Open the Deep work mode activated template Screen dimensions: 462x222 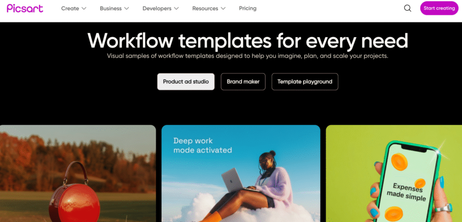pos(241,173)
